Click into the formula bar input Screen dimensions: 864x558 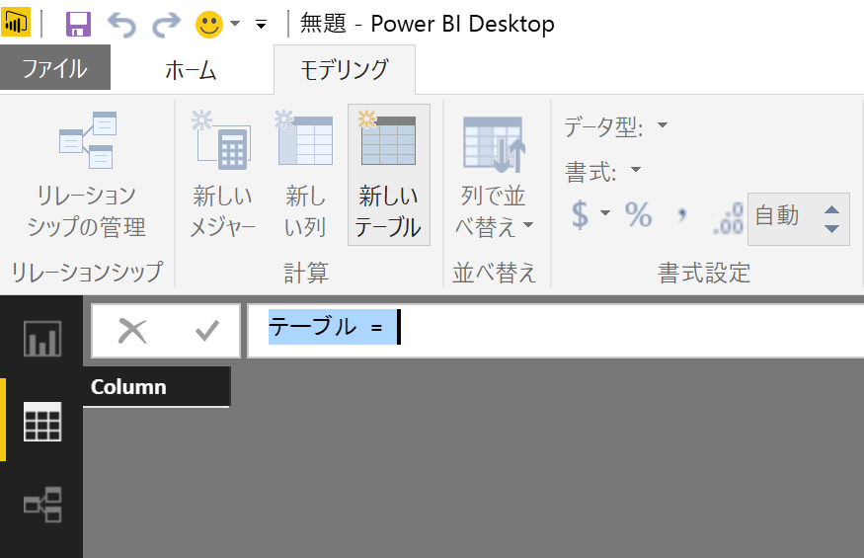555,330
